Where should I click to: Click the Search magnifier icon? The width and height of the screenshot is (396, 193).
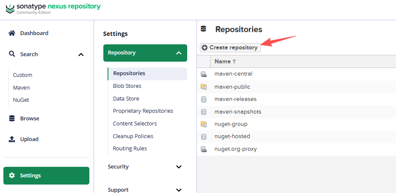click(x=12, y=54)
